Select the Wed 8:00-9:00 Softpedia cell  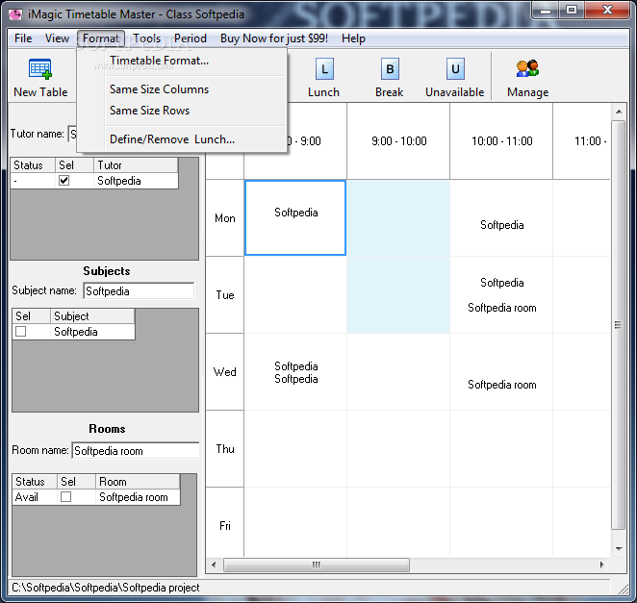point(295,372)
